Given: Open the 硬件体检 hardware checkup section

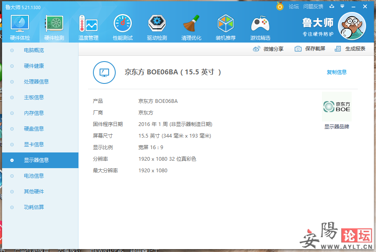Looking at the screenshot, I should (x=20, y=27).
